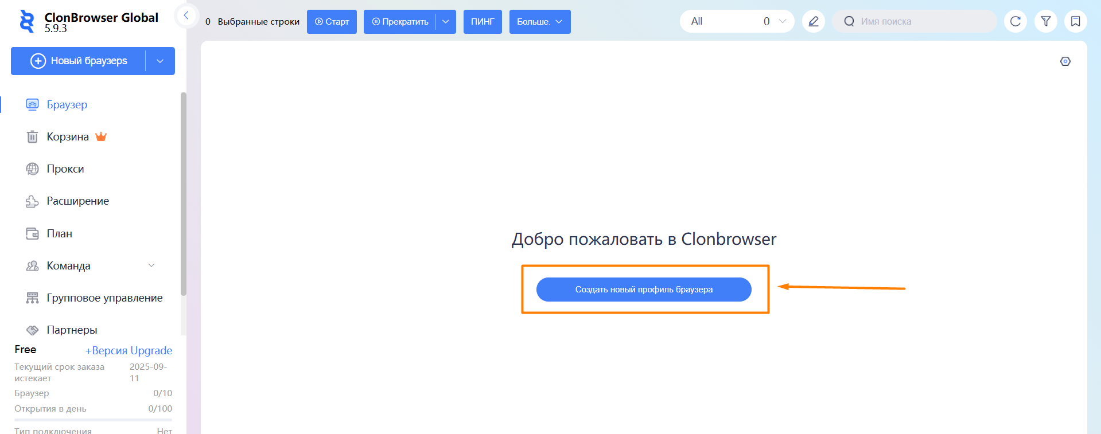Click the План wallet icon
This screenshot has width=1101, height=434.
coord(33,233)
